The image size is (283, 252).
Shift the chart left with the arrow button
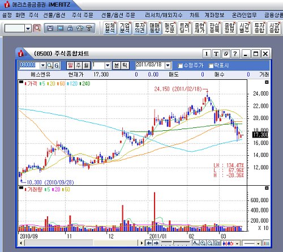coord(149,243)
